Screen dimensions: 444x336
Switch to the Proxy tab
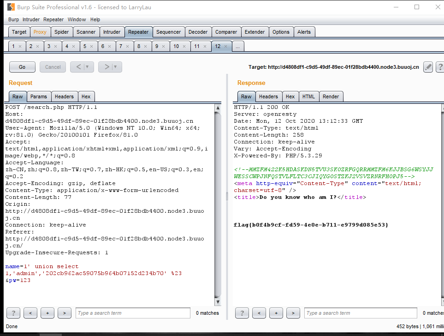[x=40, y=32]
